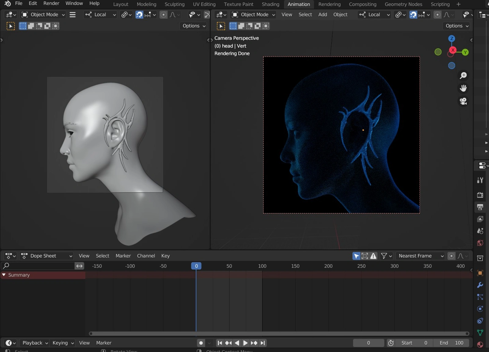This screenshot has height=352, width=489.
Task: Toggle snapping magnet in the right viewport header
Action: click(x=413, y=15)
